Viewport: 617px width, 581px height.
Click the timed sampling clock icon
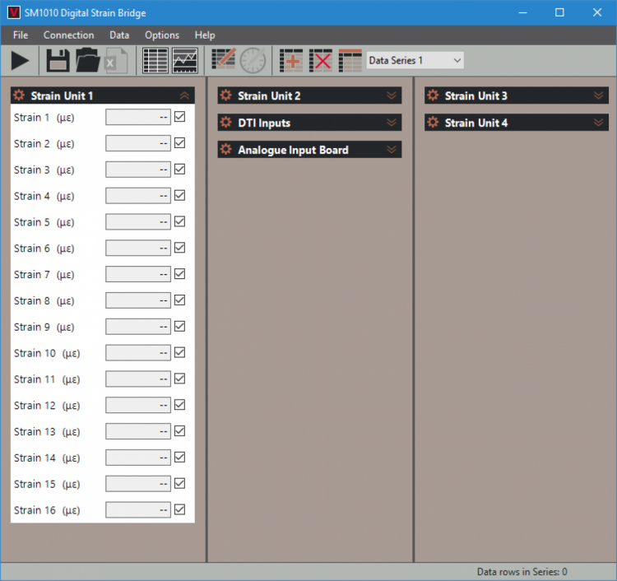pos(253,60)
